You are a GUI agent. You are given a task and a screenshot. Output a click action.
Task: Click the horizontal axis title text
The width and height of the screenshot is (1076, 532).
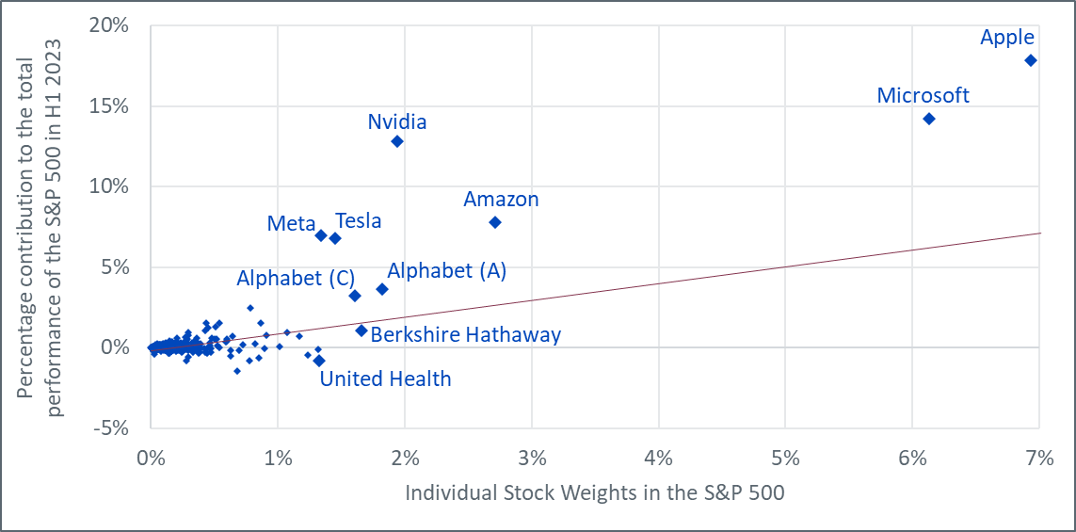click(x=594, y=492)
